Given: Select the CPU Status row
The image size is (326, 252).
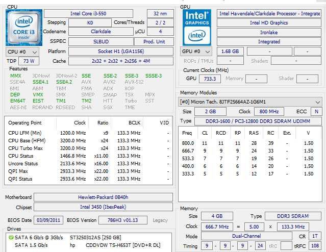Looking at the screenshot, I should pyautogui.click(x=89, y=156).
